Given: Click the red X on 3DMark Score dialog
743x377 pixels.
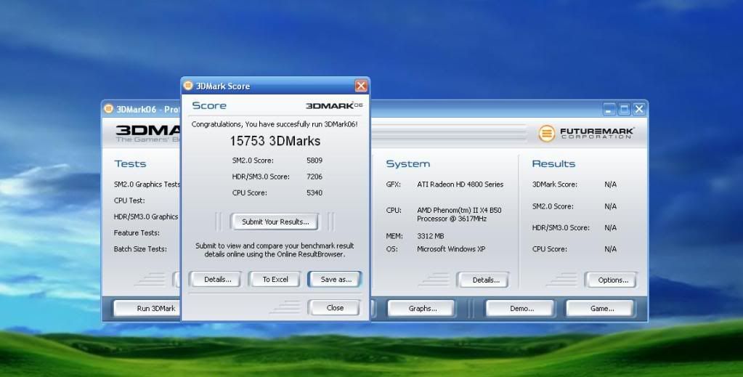Looking at the screenshot, I should tap(361, 86).
